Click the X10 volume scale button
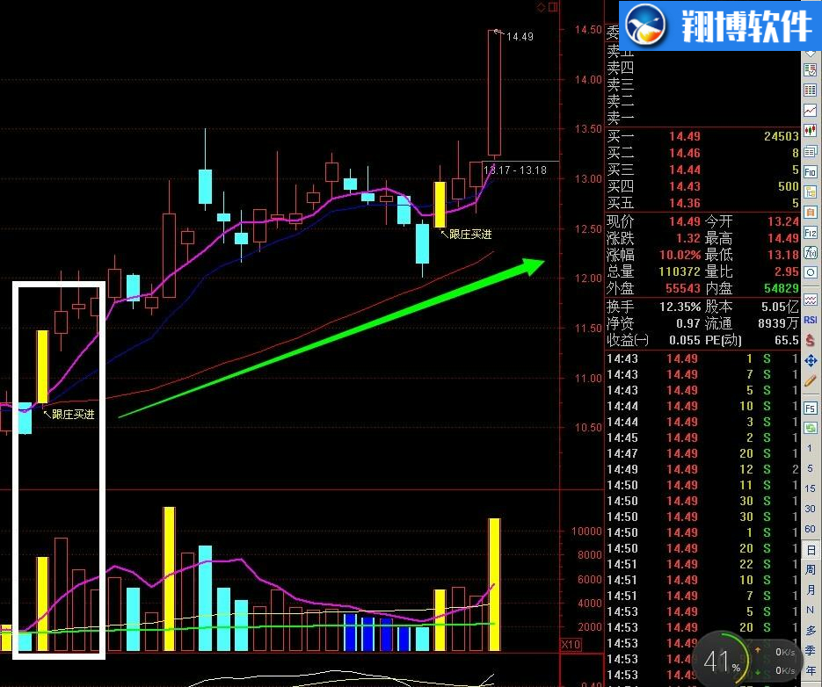The height and width of the screenshot is (687, 822). point(571,645)
